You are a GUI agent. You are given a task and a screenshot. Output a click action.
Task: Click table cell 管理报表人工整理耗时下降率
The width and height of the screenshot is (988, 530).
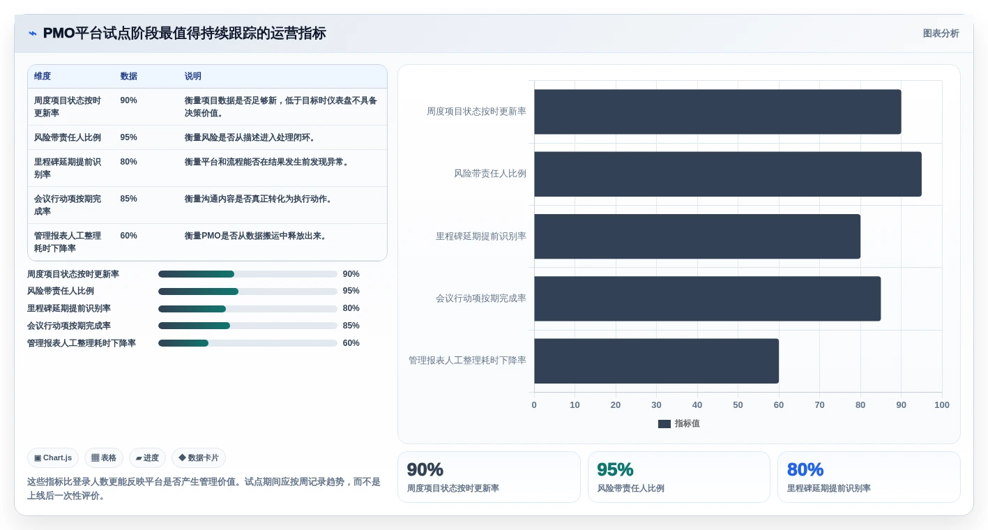click(68, 242)
